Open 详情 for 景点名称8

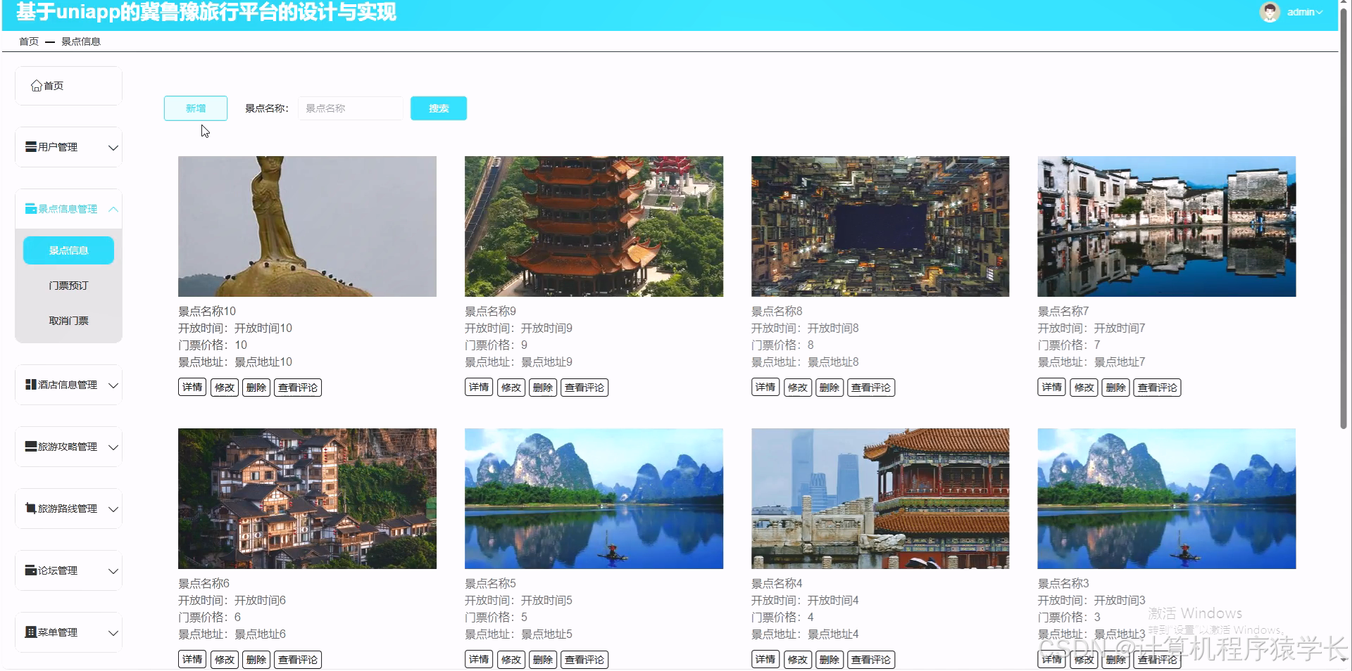[765, 388]
